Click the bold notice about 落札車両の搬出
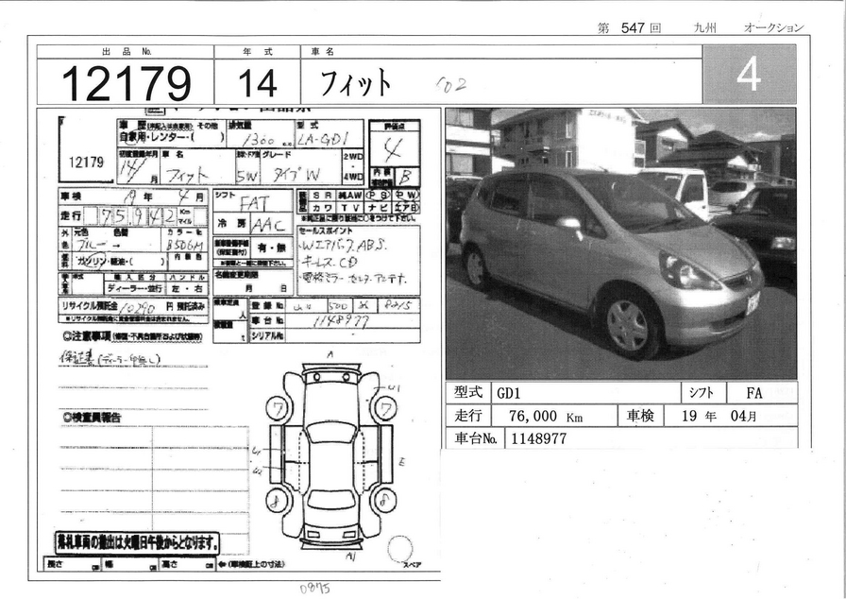 click(x=138, y=543)
